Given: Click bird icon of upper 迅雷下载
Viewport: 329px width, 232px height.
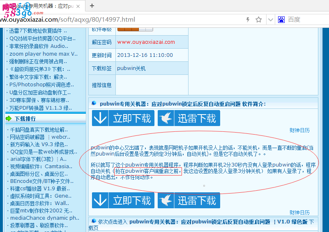Looking at the screenshot, I should 166,118.
